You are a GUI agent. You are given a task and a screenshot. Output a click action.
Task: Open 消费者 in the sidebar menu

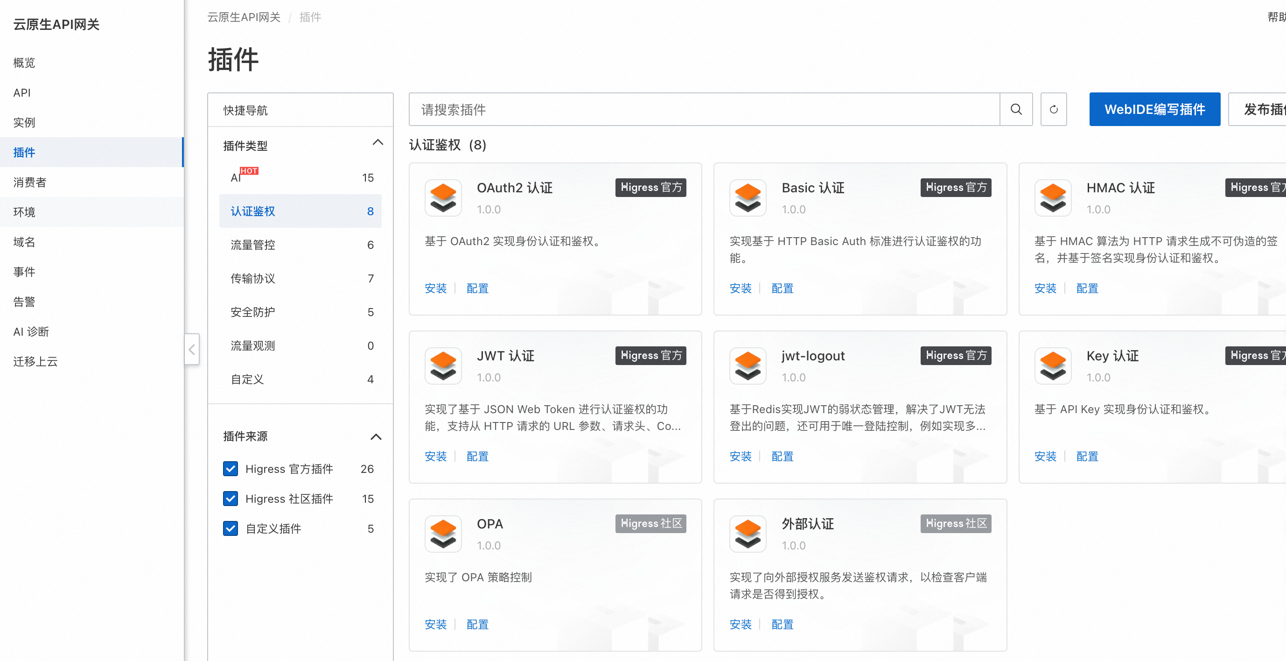click(30, 182)
